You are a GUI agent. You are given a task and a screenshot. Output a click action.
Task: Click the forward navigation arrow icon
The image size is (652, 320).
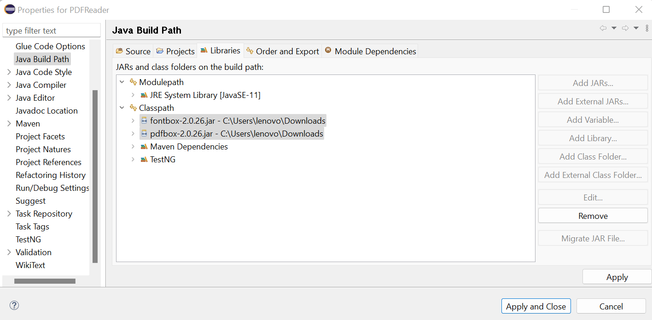625,28
